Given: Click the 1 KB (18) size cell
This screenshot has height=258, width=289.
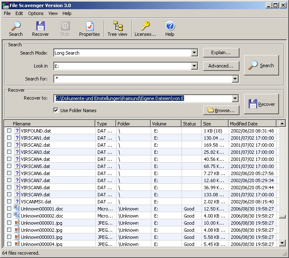Looking at the screenshot, I should [x=213, y=131].
